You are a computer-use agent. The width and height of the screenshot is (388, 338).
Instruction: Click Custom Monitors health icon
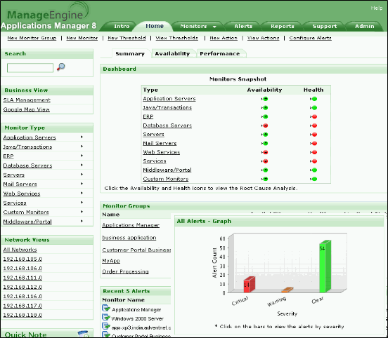[x=313, y=179]
